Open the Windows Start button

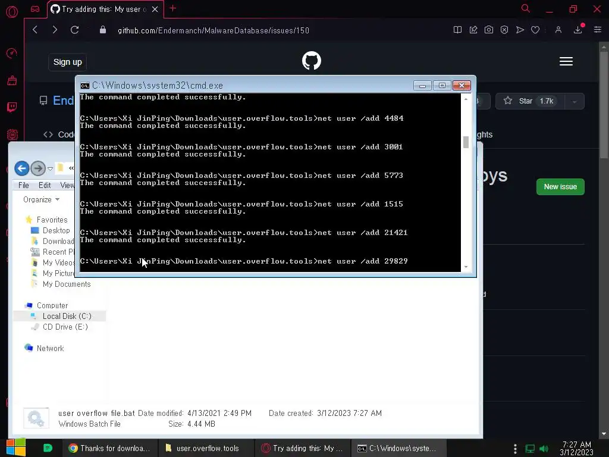[x=15, y=447]
